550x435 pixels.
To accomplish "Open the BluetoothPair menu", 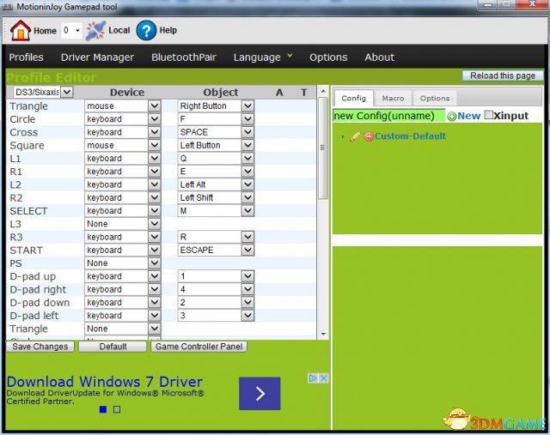I will [184, 57].
